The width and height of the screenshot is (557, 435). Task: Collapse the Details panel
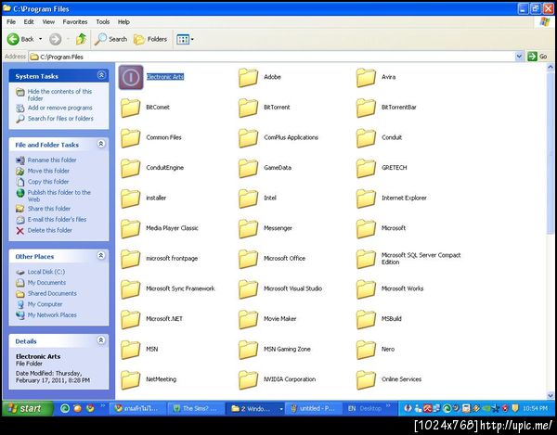click(101, 340)
